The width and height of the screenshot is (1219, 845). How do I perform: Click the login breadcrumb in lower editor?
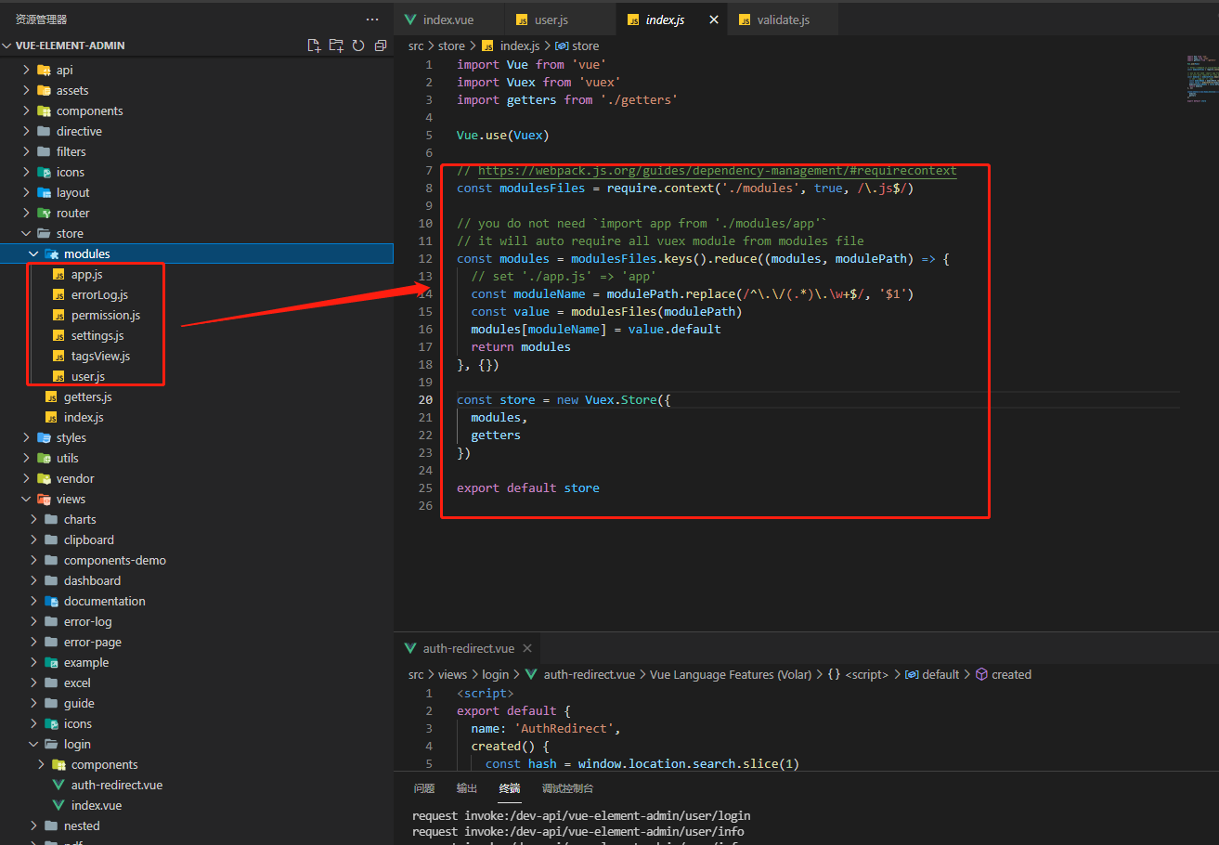point(495,674)
